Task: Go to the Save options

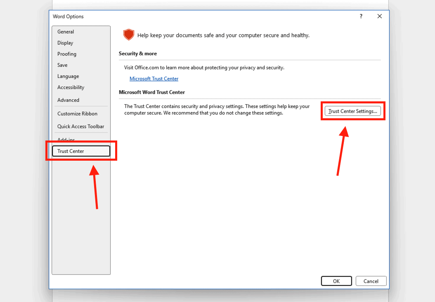Action: coord(81,65)
